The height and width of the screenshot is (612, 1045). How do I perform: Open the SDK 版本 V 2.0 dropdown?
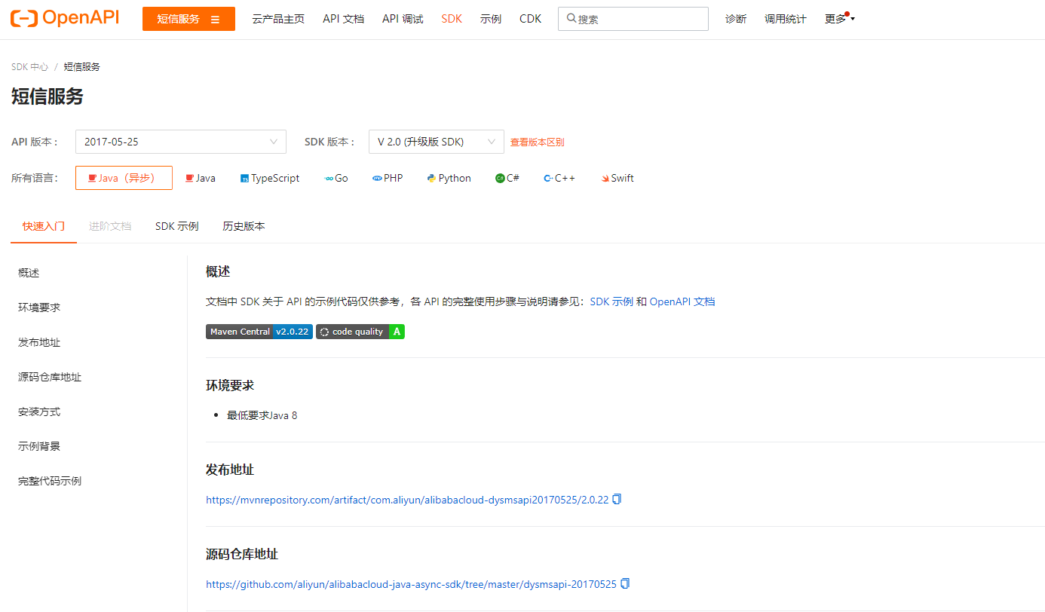coord(436,142)
